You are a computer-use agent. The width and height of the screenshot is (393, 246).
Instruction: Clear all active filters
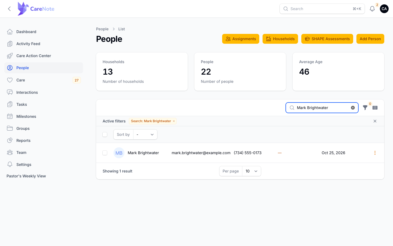(x=375, y=121)
